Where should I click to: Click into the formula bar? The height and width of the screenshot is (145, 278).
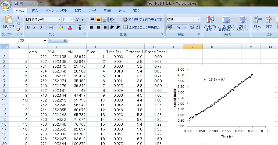click(173, 41)
